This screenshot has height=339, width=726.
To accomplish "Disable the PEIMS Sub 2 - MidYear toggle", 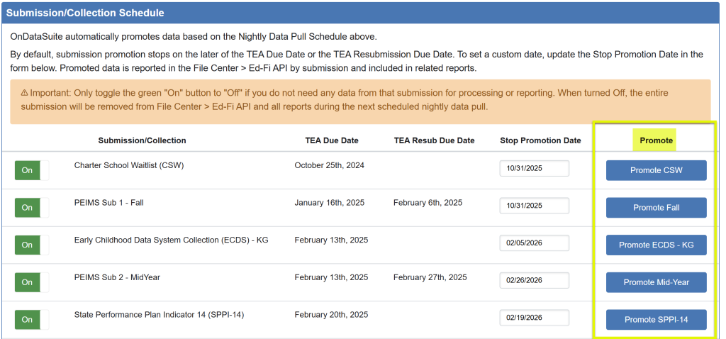I will [32, 282].
